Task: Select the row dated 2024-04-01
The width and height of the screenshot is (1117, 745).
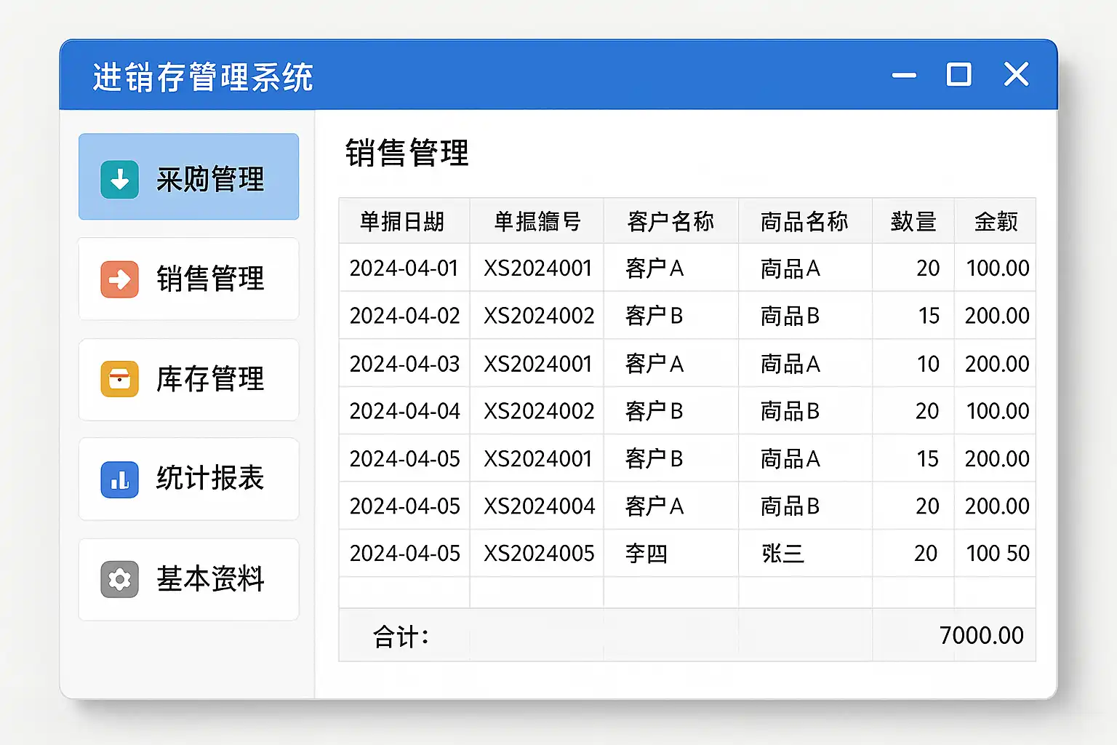Action: pos(404,268)
